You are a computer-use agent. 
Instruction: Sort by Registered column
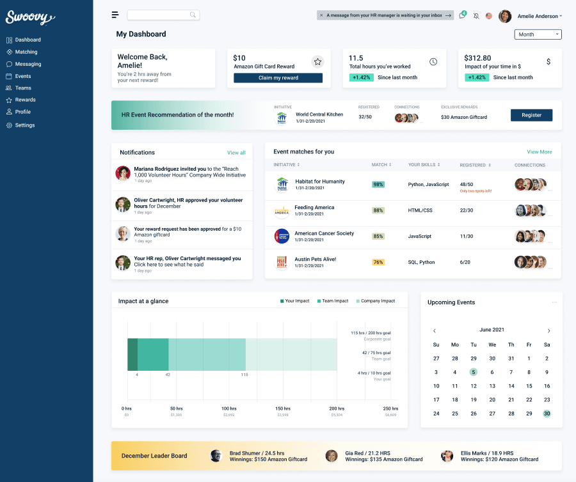[x=475, y=166]
